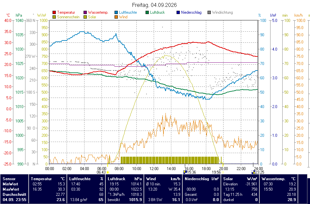Image resolution: width=310 pixels, height=204 pixels.
Task: Click the red Temperatur legend swatch
Action: click(54, 12)
